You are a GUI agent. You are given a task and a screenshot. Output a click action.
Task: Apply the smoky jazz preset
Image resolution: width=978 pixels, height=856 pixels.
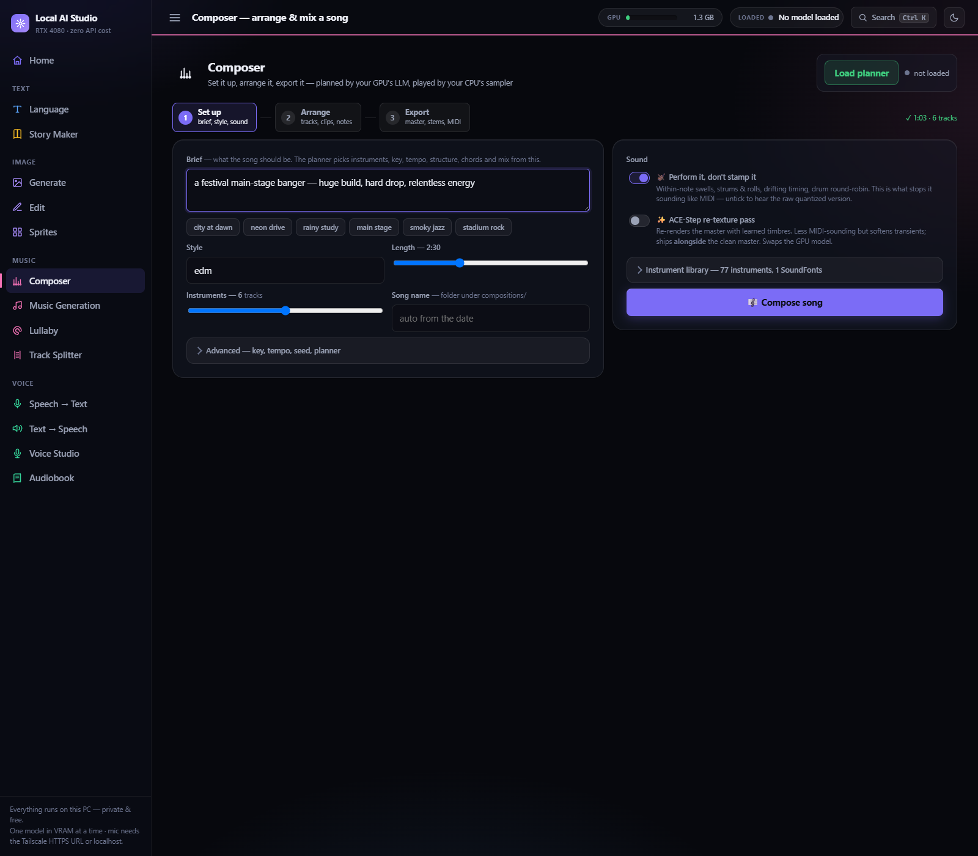427,227
